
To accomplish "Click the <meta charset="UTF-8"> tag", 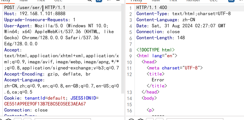I will pyautogui.click(x=175, y=68).
